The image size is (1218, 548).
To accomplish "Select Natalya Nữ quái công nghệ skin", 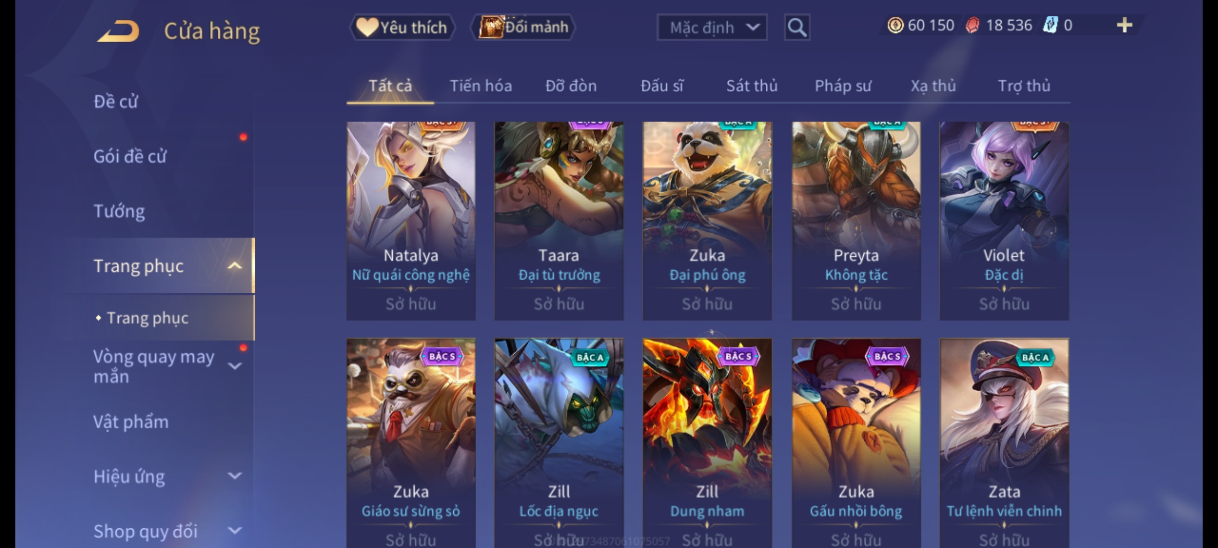I will click(411, 221).
